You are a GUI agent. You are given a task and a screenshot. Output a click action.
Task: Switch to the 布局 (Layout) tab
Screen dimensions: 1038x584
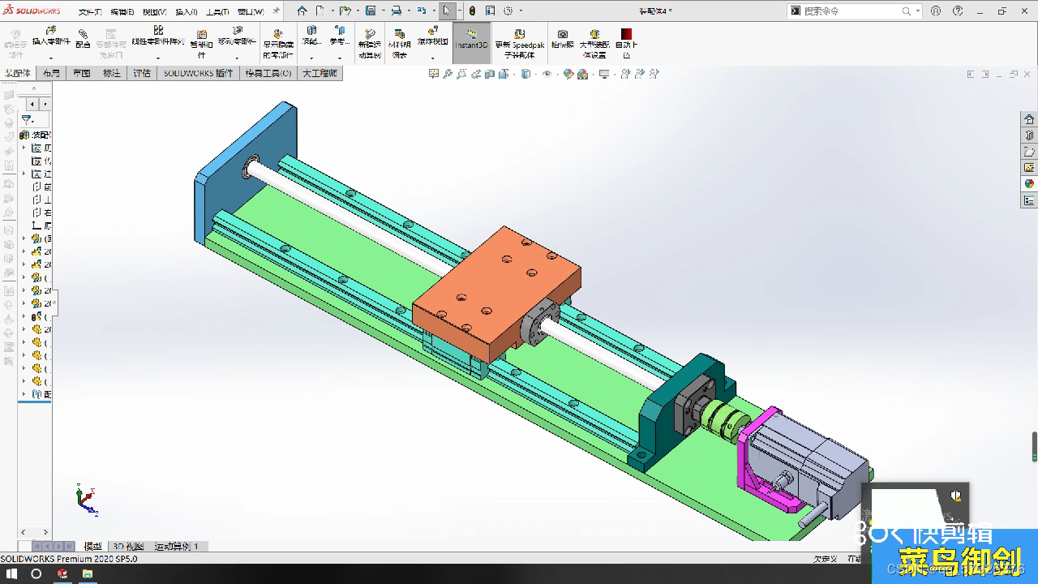(x=52, y=73)
